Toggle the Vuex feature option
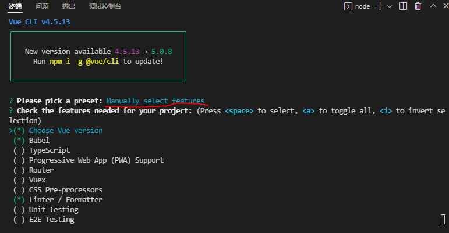Viewport: 449px width, 233px height. (x=37, y=180)
